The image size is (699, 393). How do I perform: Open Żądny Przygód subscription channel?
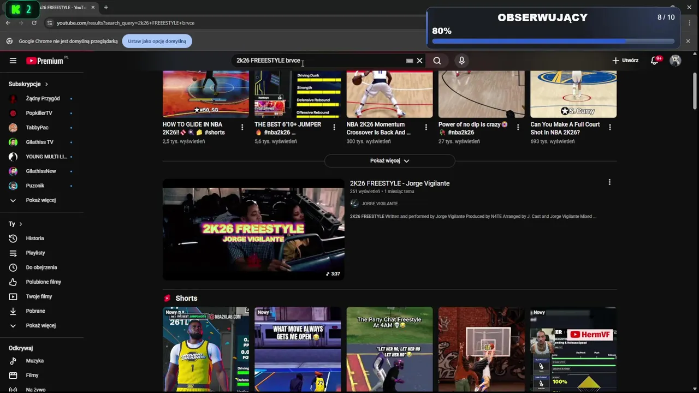pos(42,99)
